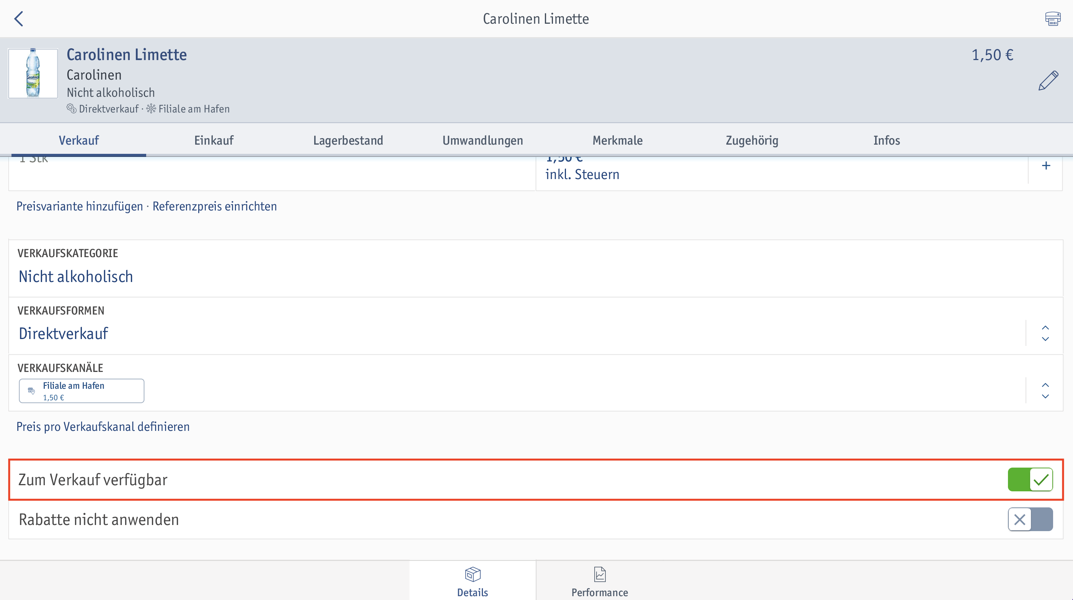Disable Zum Verkauf verfügbar toggle
This screenshot has width=1073, height=600.
1030,480
